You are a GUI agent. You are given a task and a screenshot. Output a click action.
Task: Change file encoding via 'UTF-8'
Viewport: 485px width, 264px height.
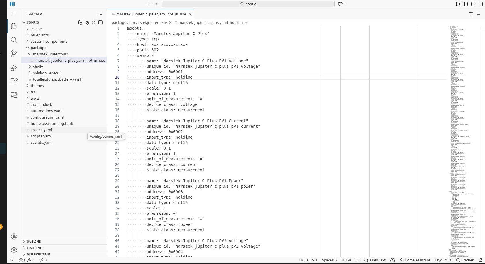[x=346, y=260]
